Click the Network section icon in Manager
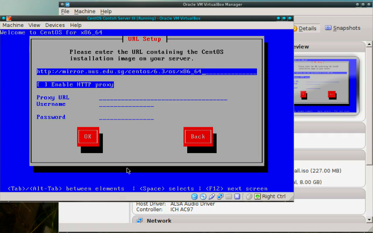This screenshot has height=233, width=373. point(139,221)
